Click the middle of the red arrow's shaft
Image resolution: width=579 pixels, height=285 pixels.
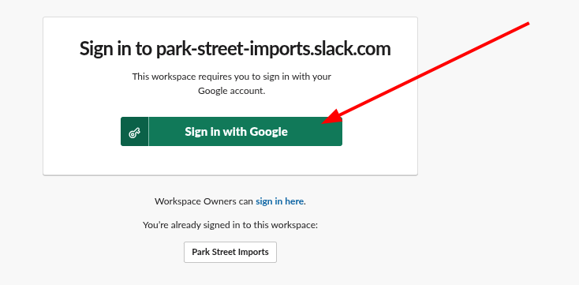click(426, 73)
